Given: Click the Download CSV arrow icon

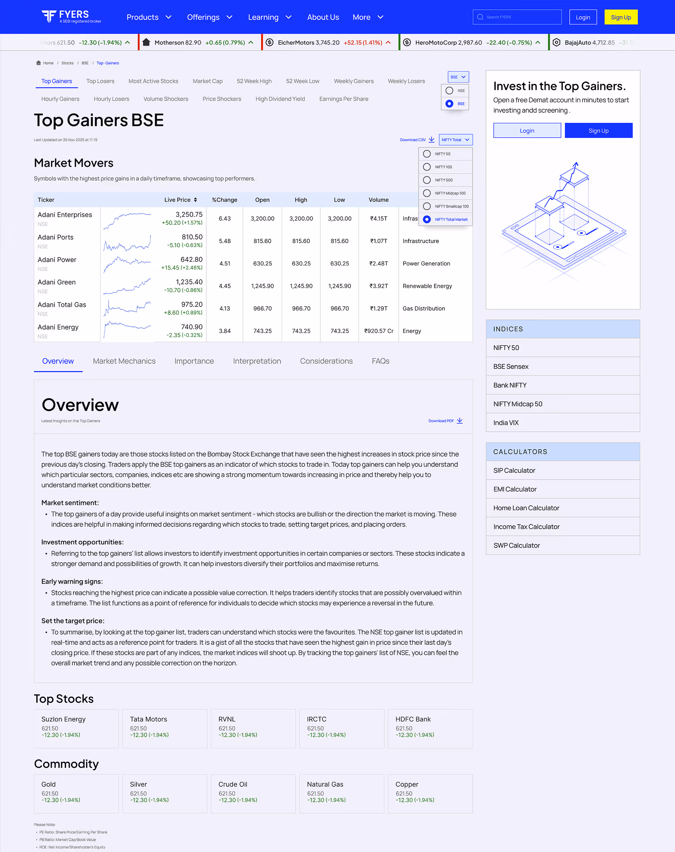Looking at the screenshot, I should 432,140.
